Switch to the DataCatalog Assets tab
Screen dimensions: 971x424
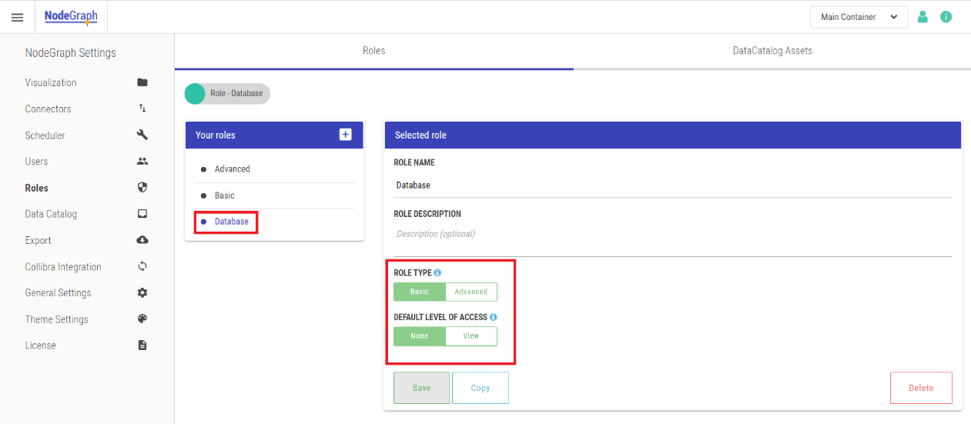click(x=772, y=51)
